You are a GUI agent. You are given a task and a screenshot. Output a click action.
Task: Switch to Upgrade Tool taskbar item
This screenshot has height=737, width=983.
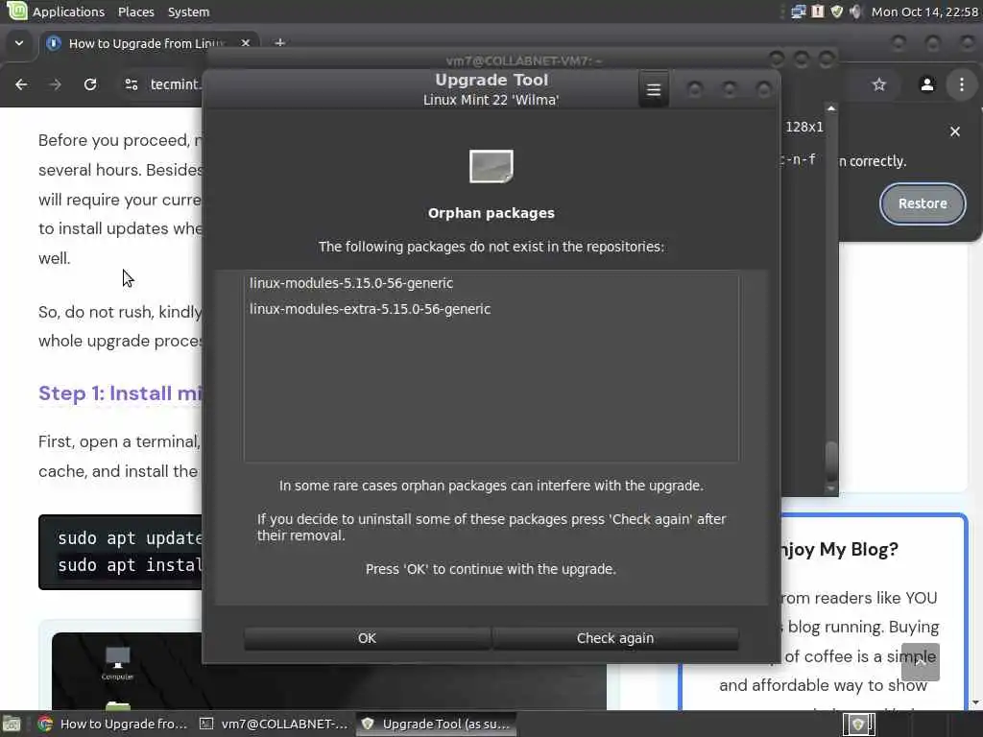click(437, 724)
